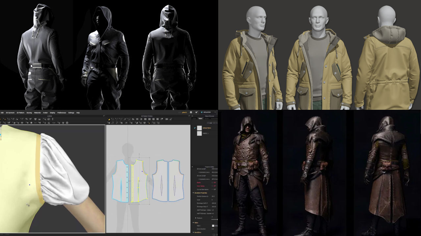Image resolution: width=421 pixels, height=236 pixels.
Task: Click the 2D Pattern Window pop-out icon
Action: coord(189,116)
